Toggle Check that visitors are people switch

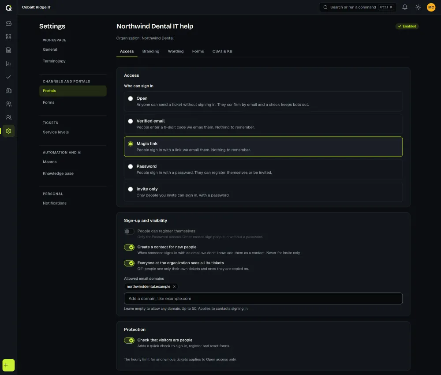(129, 341)
